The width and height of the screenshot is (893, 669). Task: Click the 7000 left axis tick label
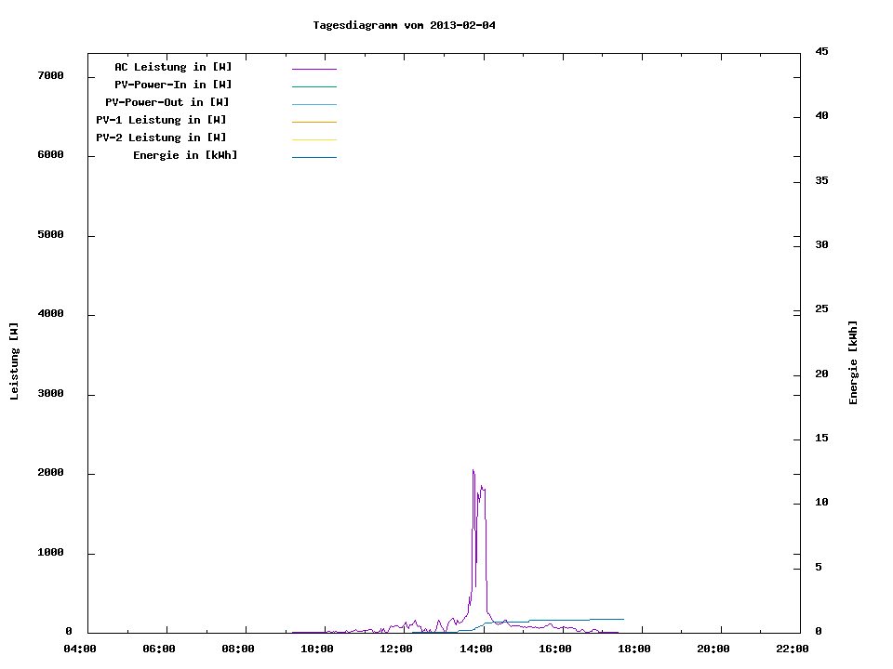click(50, 75)
